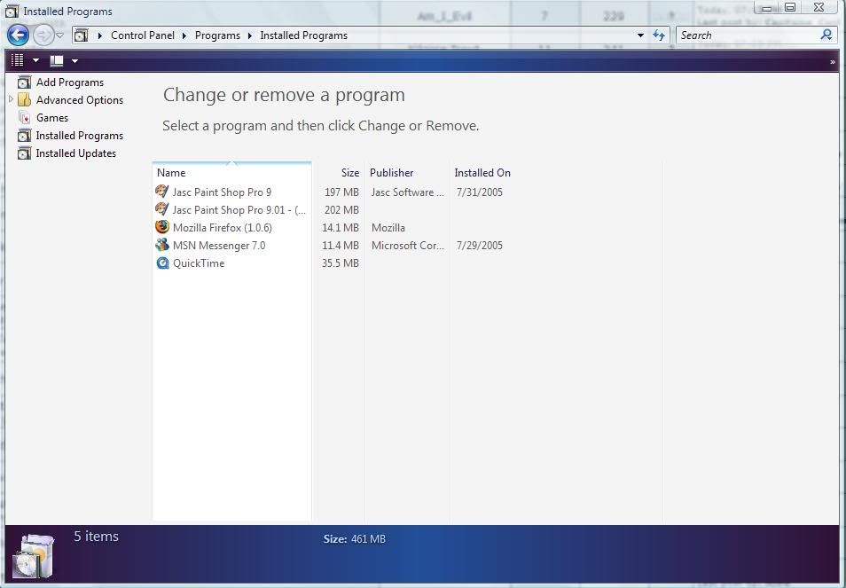Select Mozilla Firefox (1.0.6) in the list
The width and height of the screenshot is (846, 588).
(223, 228)
